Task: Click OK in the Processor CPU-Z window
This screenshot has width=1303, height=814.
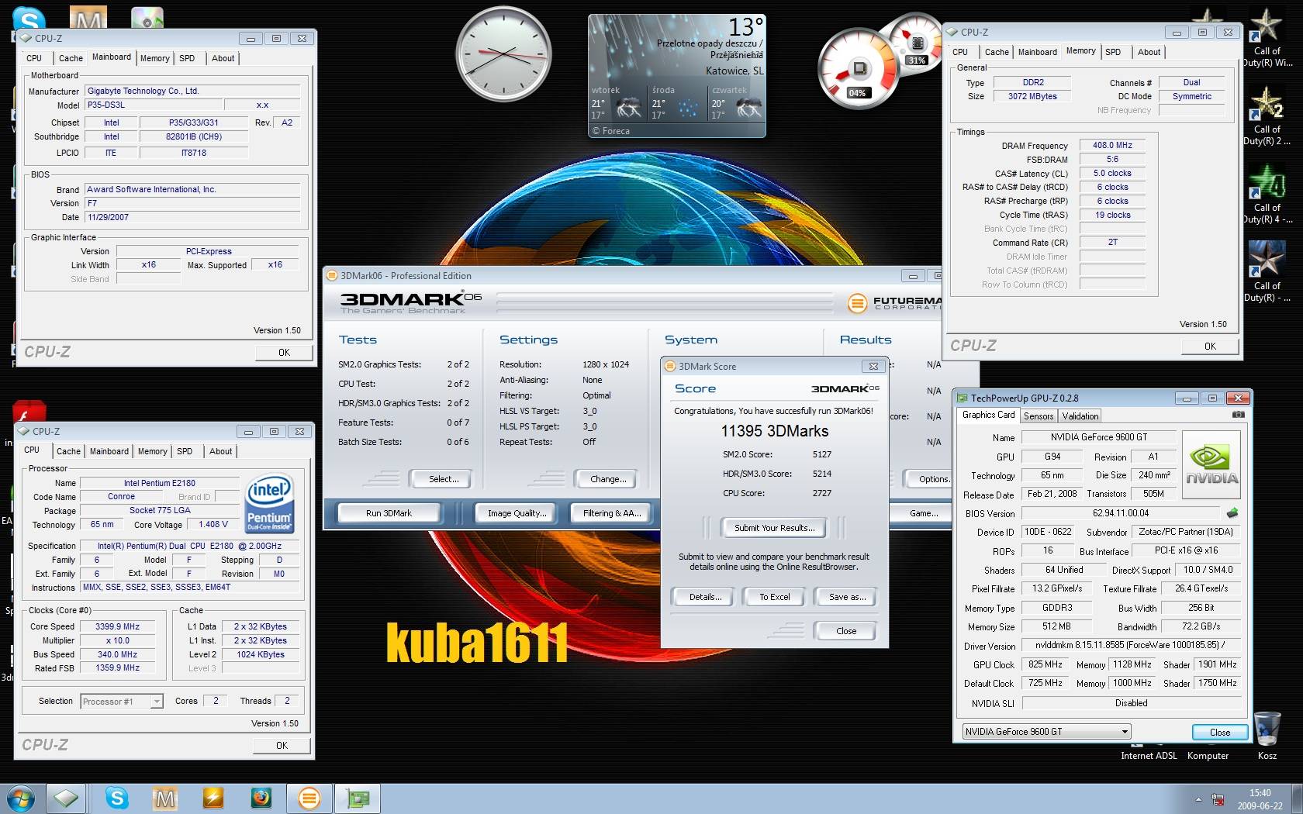Action: tap(282, 745)
